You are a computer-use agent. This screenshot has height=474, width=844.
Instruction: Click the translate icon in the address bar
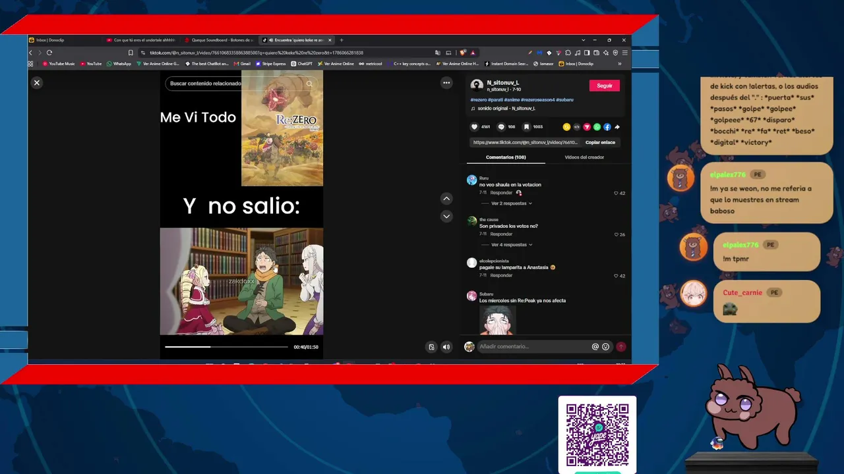point(437,53)
